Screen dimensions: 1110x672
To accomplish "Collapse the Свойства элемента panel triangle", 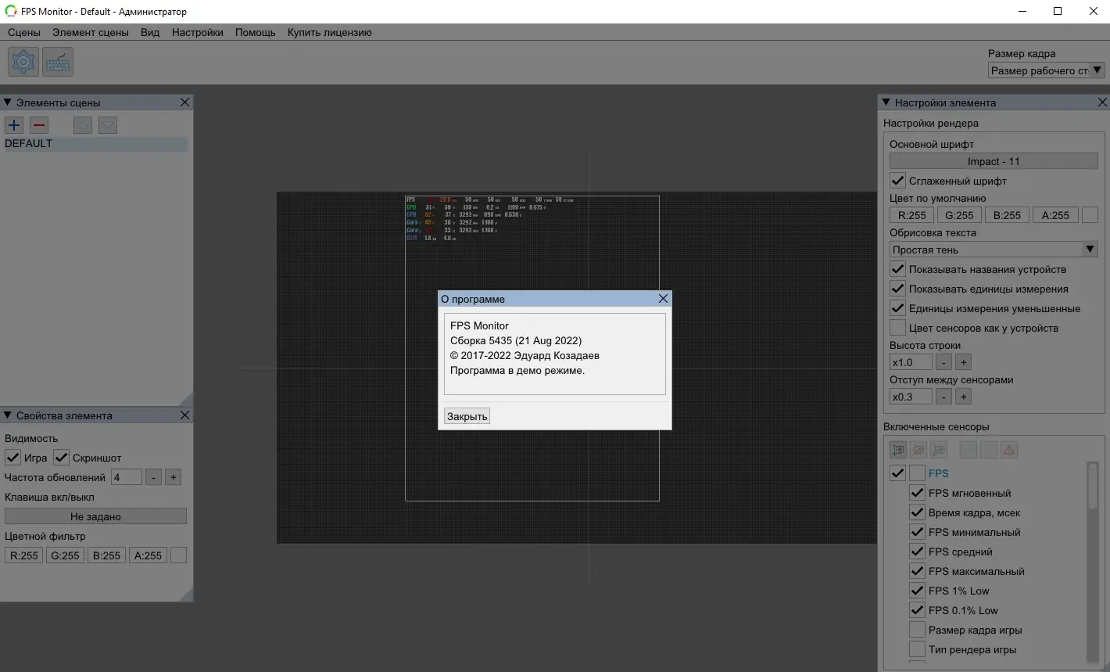I will (7, 415).
